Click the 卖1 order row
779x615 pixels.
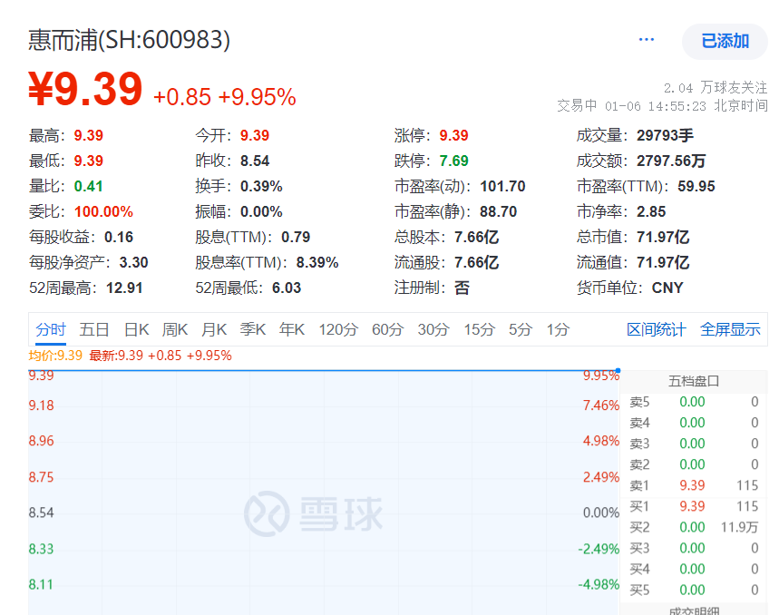pos(694,485)
